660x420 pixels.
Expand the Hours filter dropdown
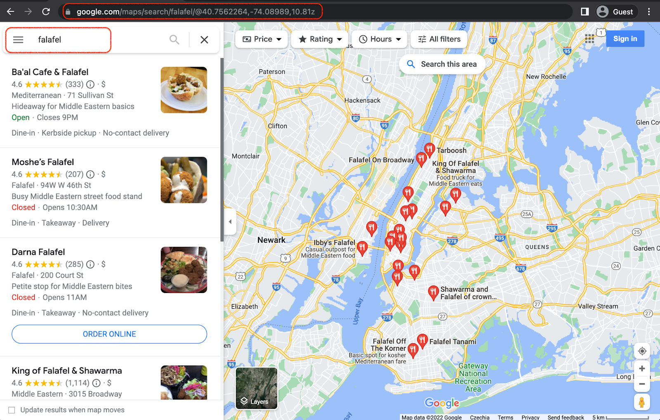coord(379,39)
